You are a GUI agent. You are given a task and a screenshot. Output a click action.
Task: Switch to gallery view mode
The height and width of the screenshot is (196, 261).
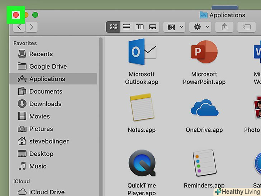(x=152, y=27)
